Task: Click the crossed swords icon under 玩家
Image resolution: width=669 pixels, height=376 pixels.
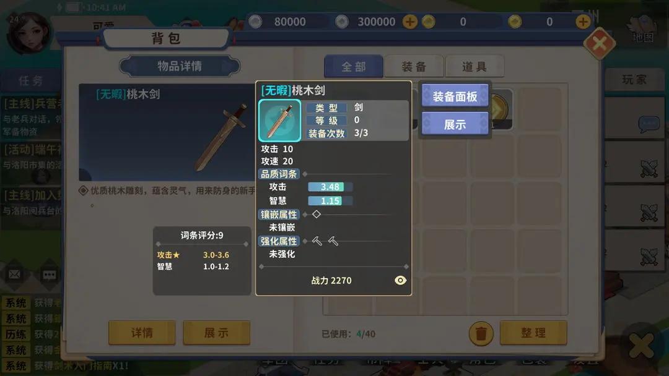Action: 649,169
